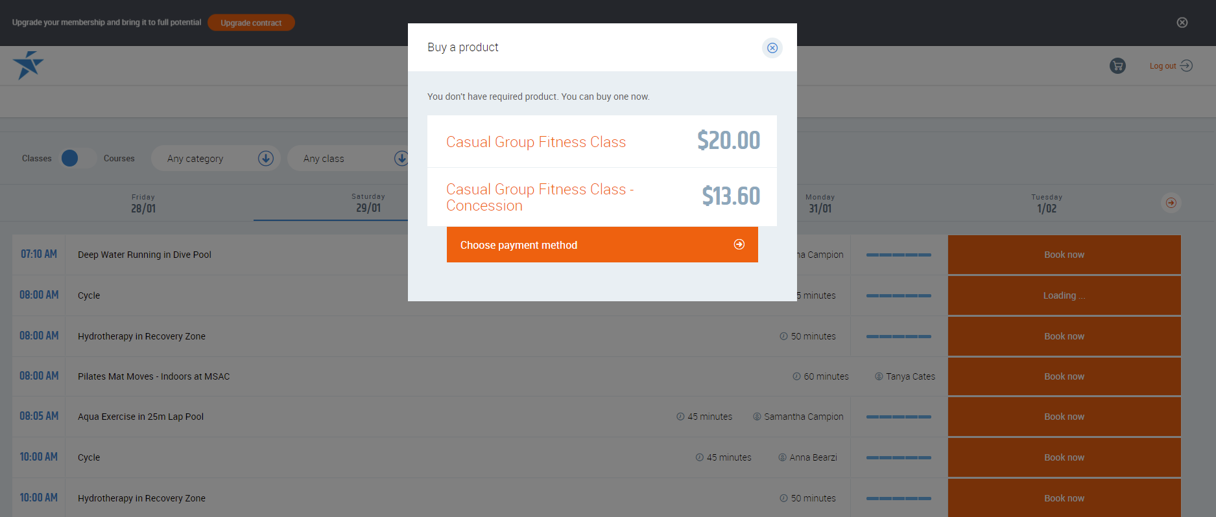Screen dimensions: 1216x517
Task: Go to next week with arrow icon
Action: point(1171,203)
